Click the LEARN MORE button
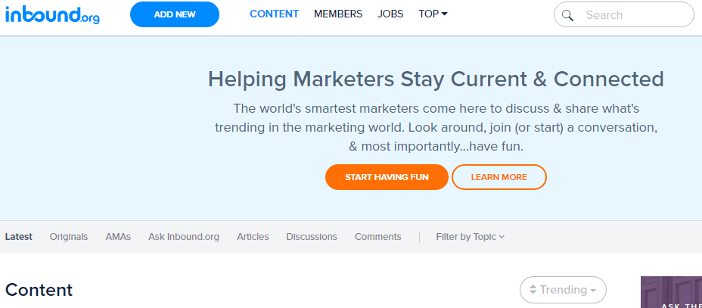 (x=499, y=177)
